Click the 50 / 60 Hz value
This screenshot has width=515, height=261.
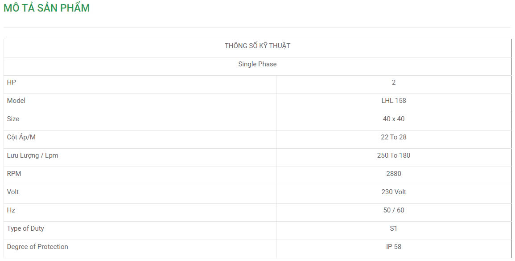click(x=393, y=210)
